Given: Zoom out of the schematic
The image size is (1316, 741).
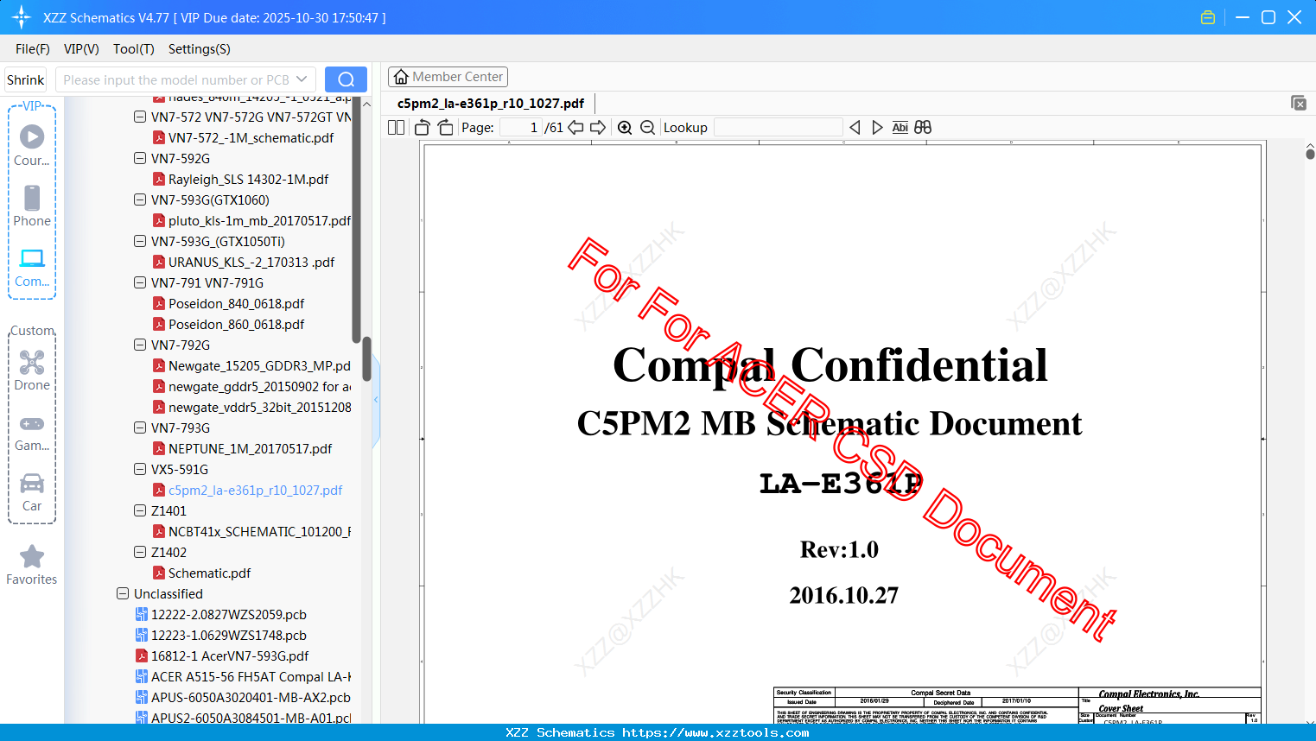Looking at the screenshot, I should [647, 128].
